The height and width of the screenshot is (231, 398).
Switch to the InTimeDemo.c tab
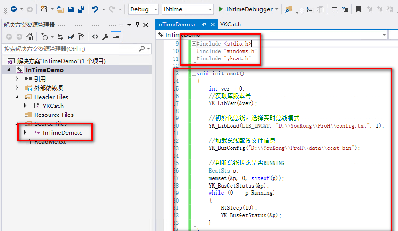click(177, 25)
